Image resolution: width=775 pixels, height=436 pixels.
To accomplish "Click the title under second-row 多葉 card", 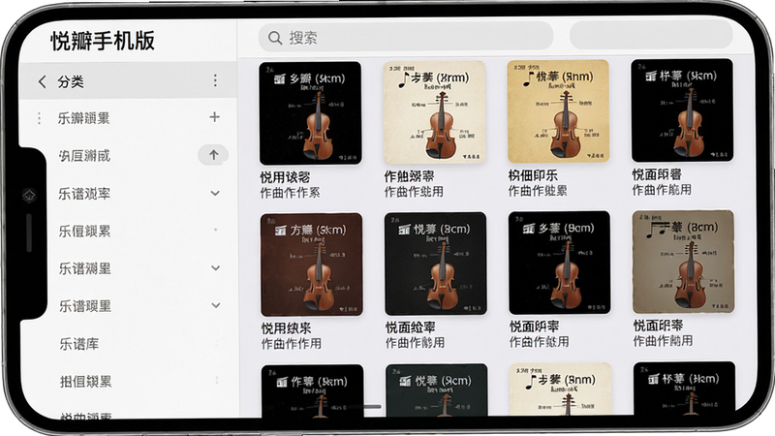I will pyautogui.click(x=535, y=327).
